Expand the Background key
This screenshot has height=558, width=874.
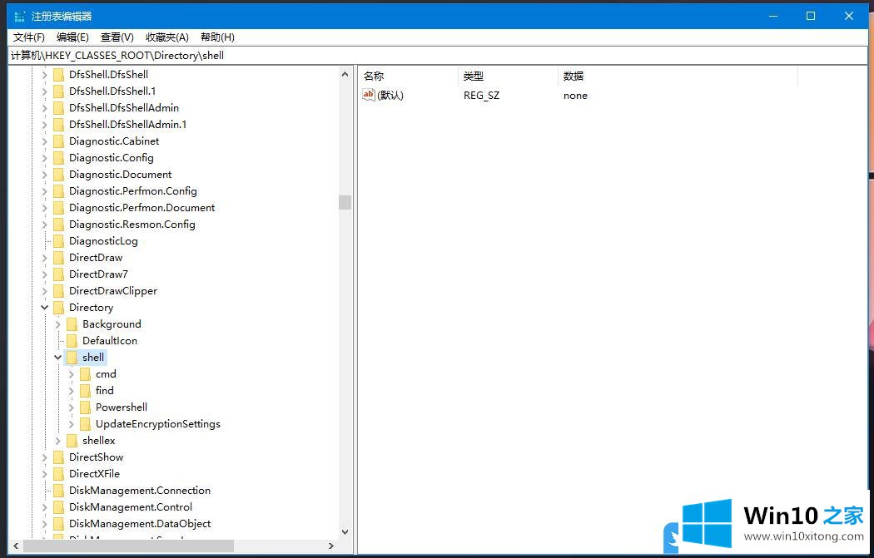pyautogui.click(x=58, y=324)
